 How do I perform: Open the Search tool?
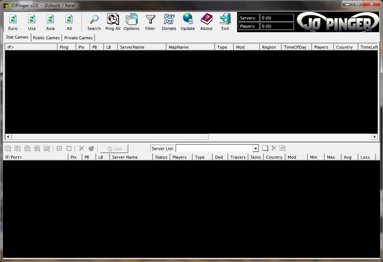94,22
